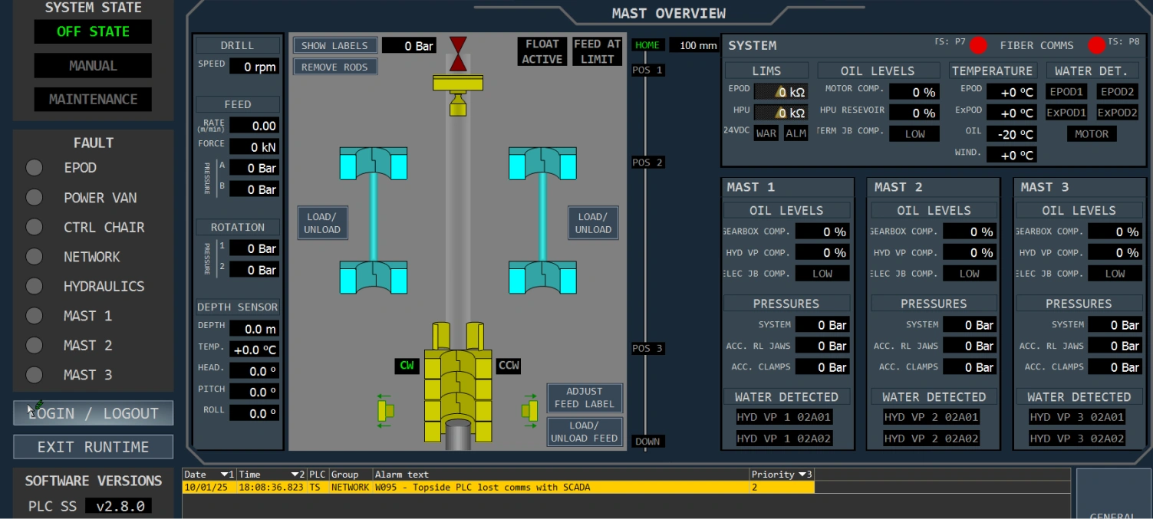Screen dimensions: 1153x519
Task: Click EXIT RUNTIME button
Action: click(93, 447)
